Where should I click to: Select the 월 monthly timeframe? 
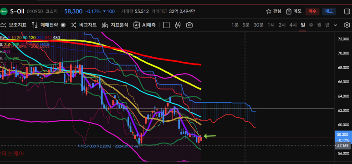click(319, 25)
